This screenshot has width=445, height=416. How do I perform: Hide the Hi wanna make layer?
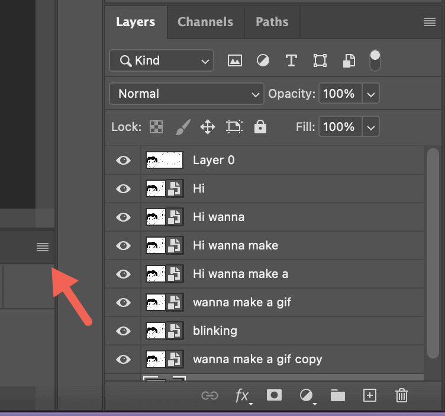click(x=123, y=245)
